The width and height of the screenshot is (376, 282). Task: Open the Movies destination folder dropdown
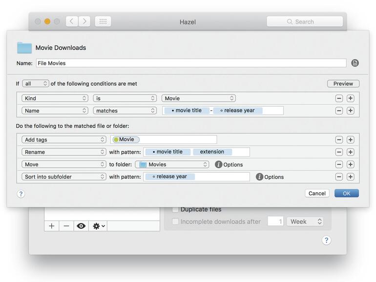pyautogui.click(x=172, y=164)
